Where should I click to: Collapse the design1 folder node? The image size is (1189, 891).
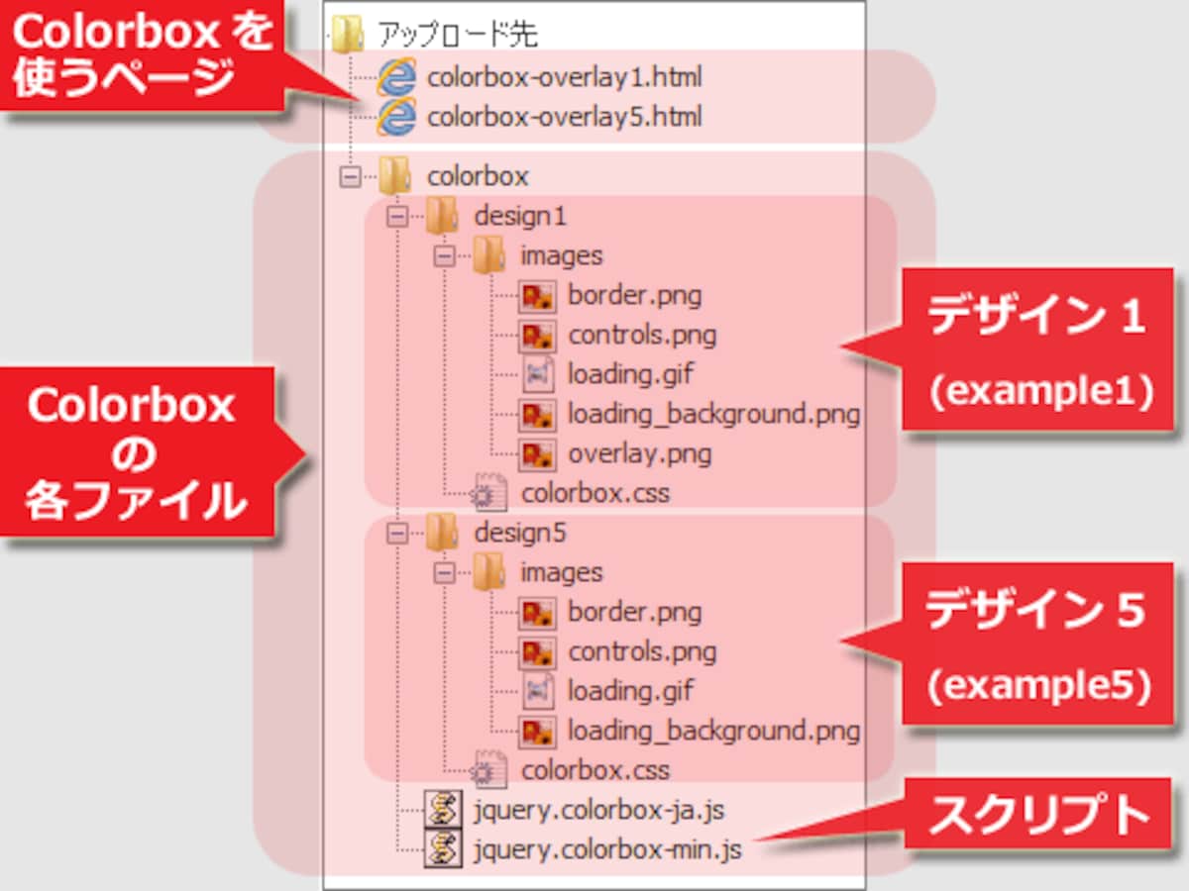click(396, 216)
